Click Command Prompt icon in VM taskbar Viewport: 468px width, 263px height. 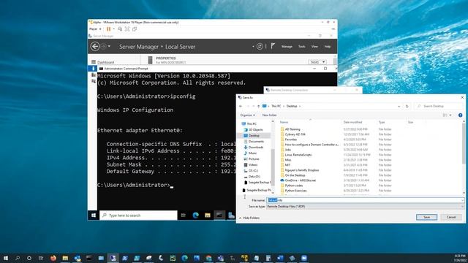tap(219, 216)
